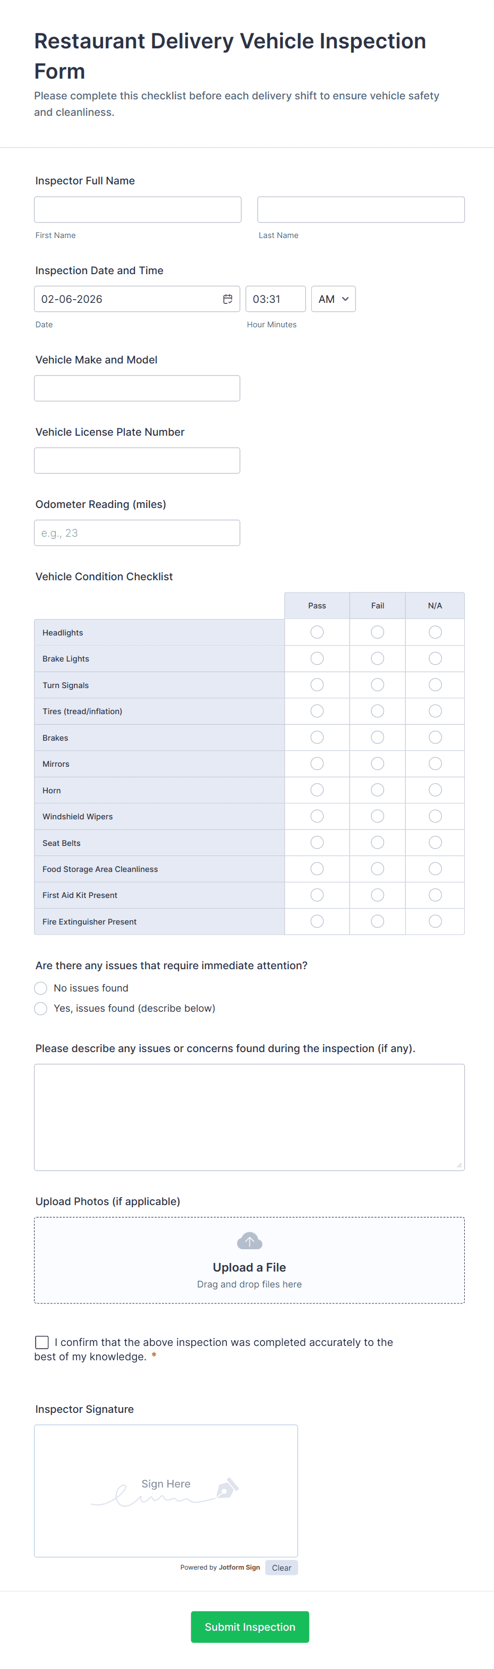Mark Headlights as Pass

coord(317,632)
